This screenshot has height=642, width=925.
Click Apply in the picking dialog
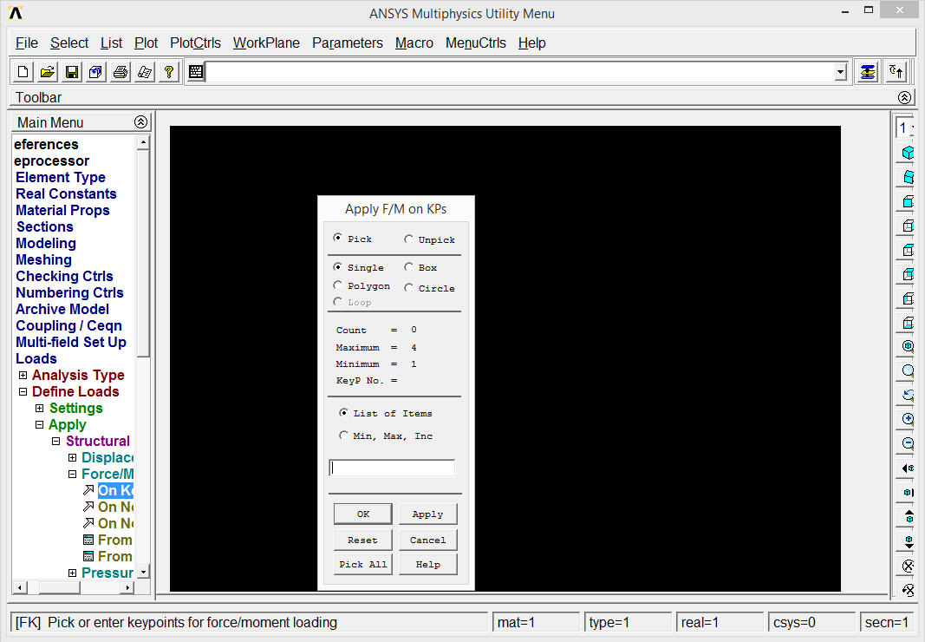pyautogui.click(x=427, y=514)
